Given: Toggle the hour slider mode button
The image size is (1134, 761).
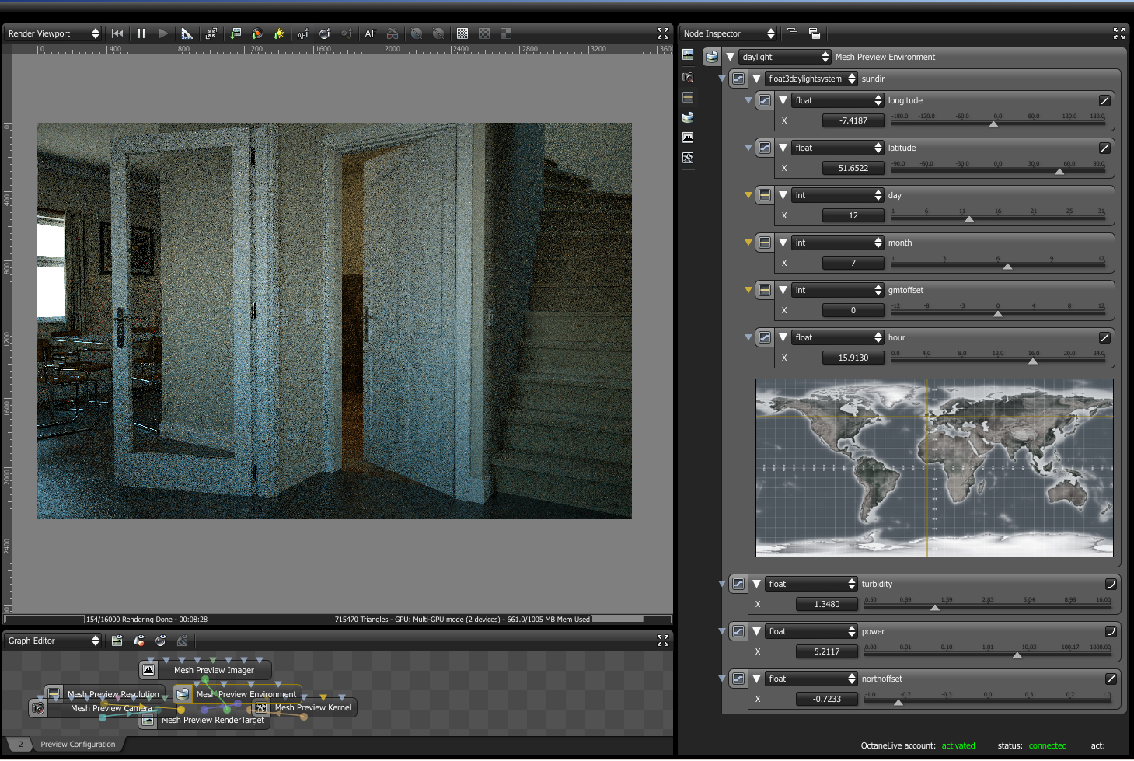Looking at the screenshot, I should click(x=1104, y=337).
